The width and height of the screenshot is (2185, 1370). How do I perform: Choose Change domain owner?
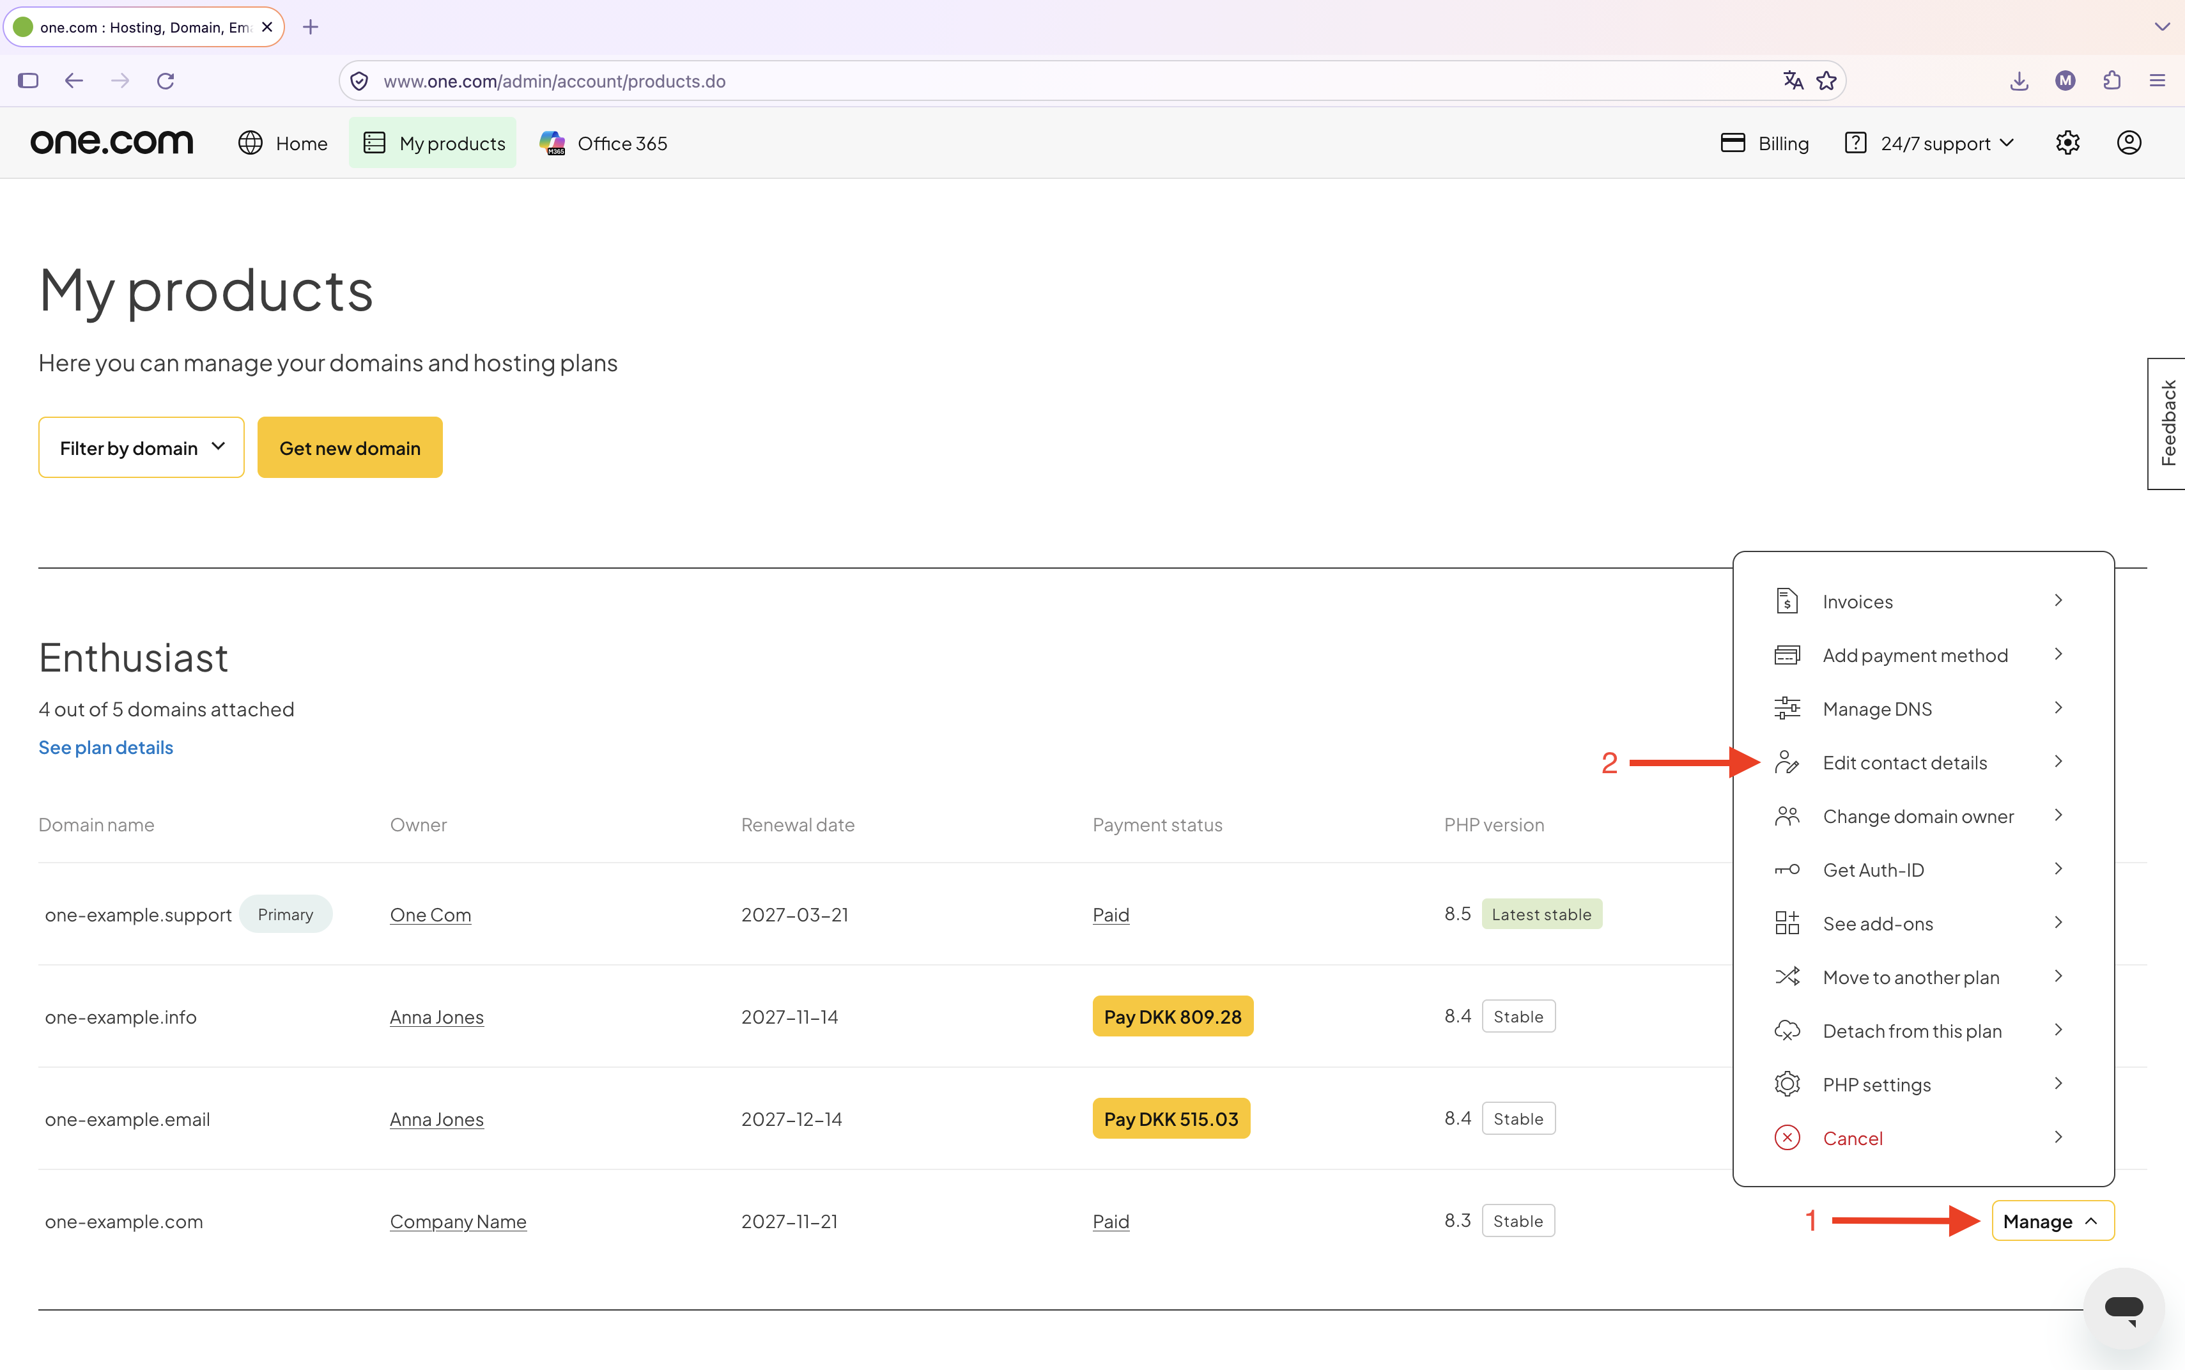coord(1922,815)
